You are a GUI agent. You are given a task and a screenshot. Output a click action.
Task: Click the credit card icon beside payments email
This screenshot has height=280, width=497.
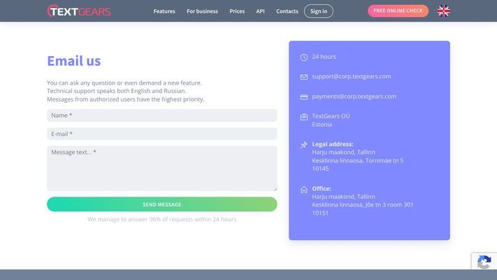pos(303,97)
